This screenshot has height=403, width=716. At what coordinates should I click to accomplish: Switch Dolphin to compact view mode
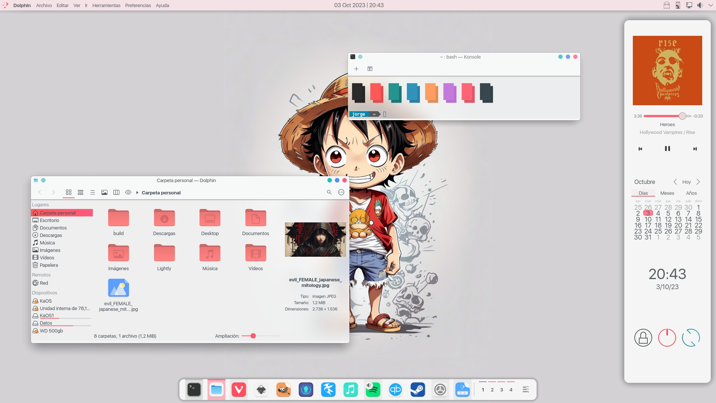click(81, 193)
